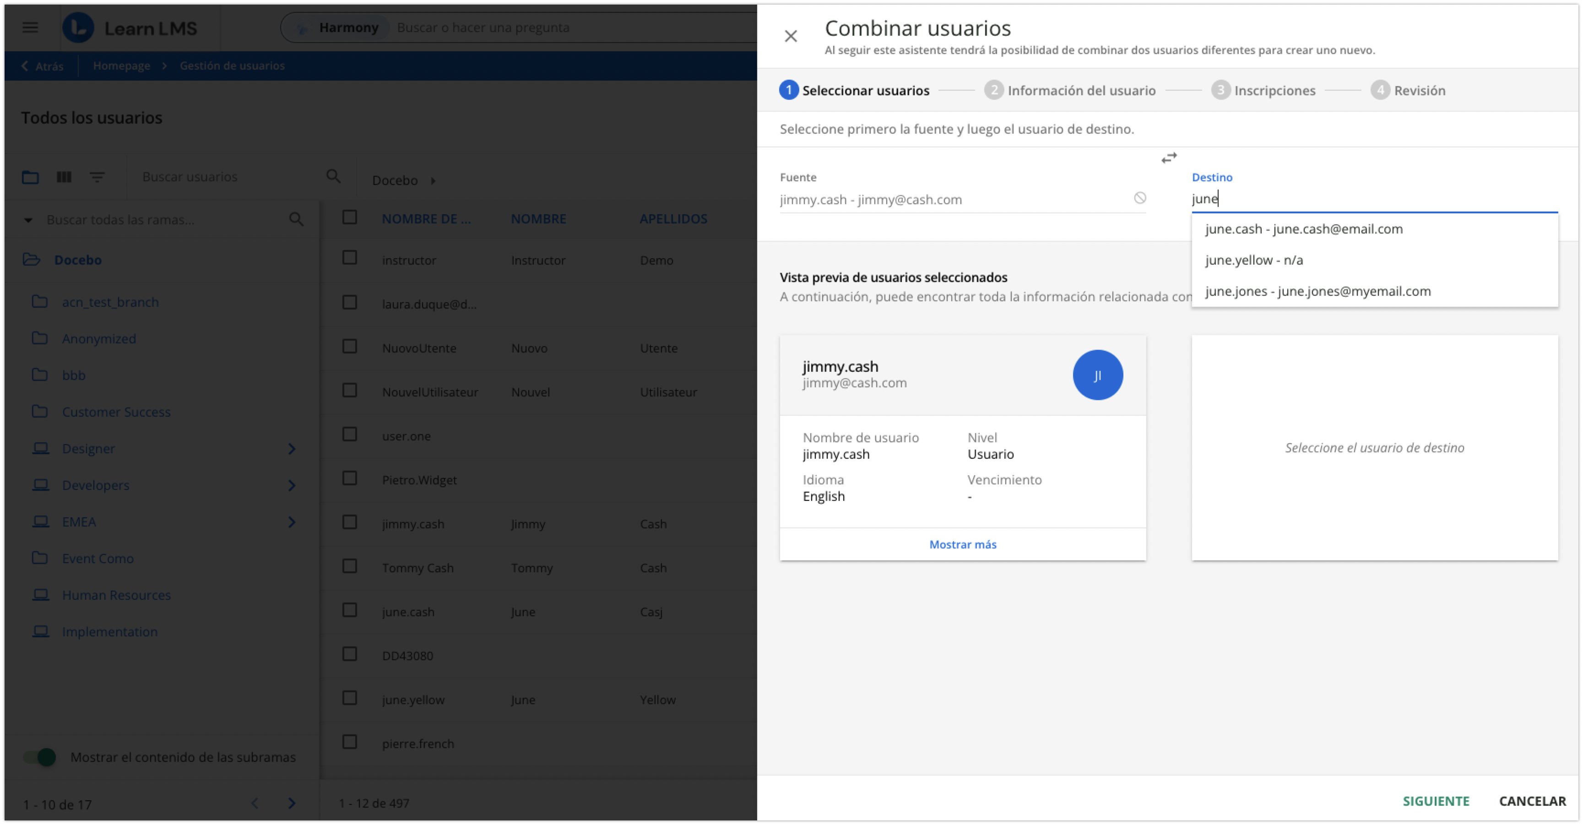This screenshot has height=825, width=1583.
Task: Click the swap source and destination arrows
Action: (x=1170, y=158)
